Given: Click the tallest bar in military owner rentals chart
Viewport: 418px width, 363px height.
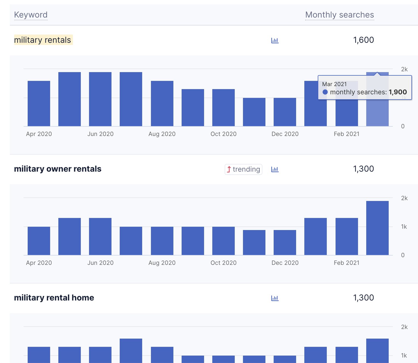Looking at the screenshot, I should (377, 228).
